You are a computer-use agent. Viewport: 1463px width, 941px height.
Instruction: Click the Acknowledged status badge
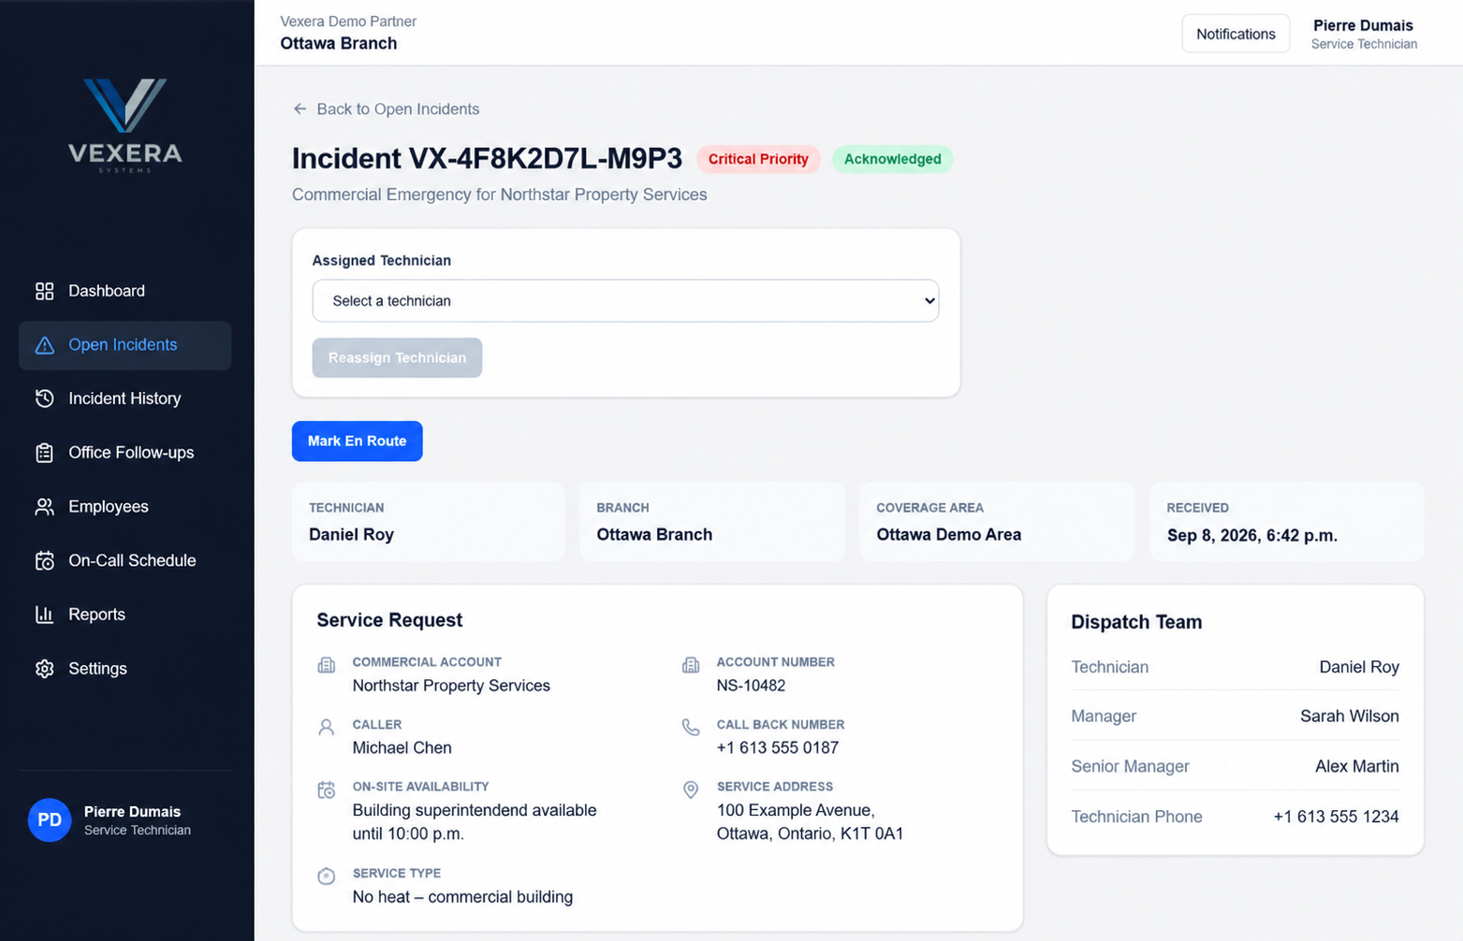[x=892, y=159]
